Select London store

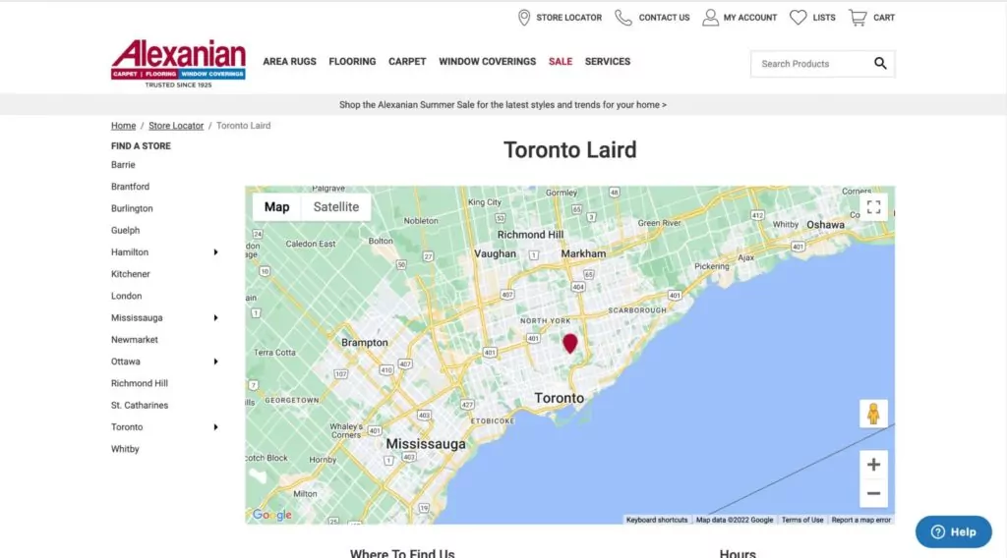point(127,296)
